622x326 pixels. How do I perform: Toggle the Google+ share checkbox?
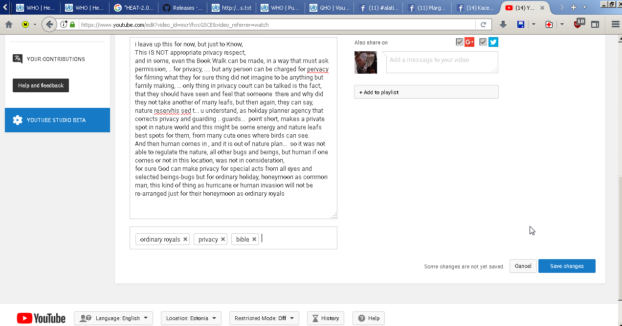459,42
